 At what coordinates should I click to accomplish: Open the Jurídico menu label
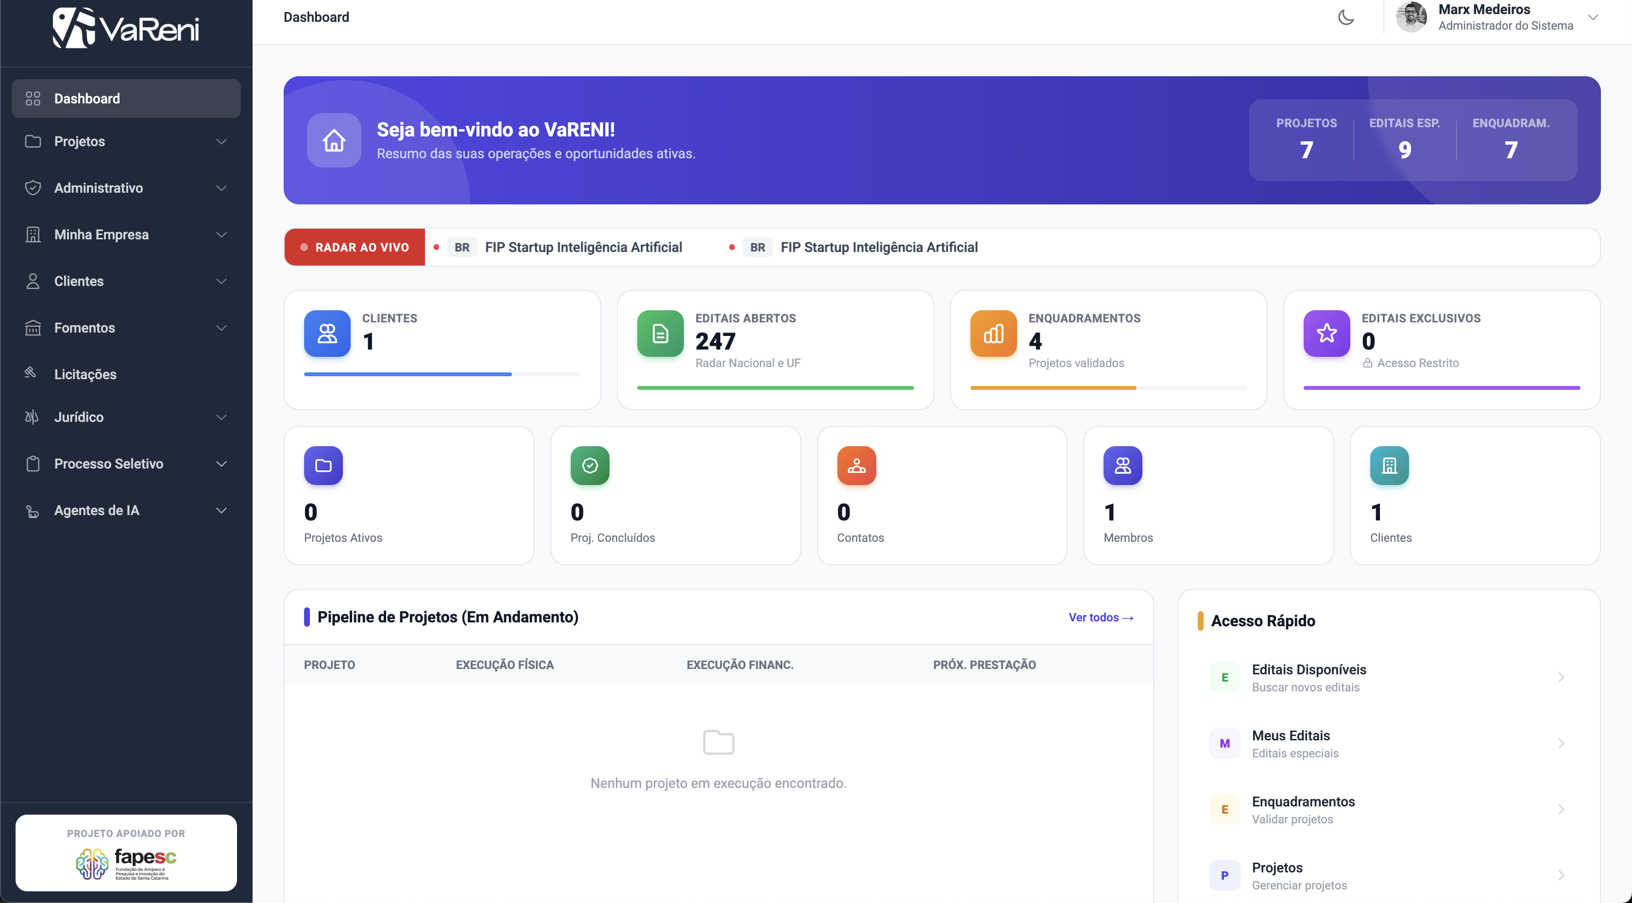pyautogui.click(x=79, y=417)
